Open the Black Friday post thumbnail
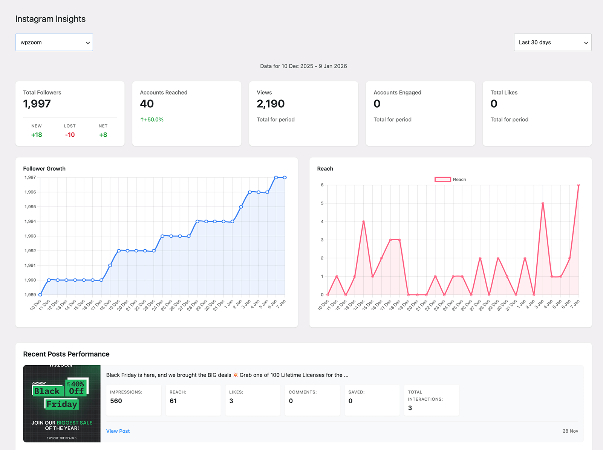Image resolution: width=603 pixels, height=450 pixels. tap(61, 403)
